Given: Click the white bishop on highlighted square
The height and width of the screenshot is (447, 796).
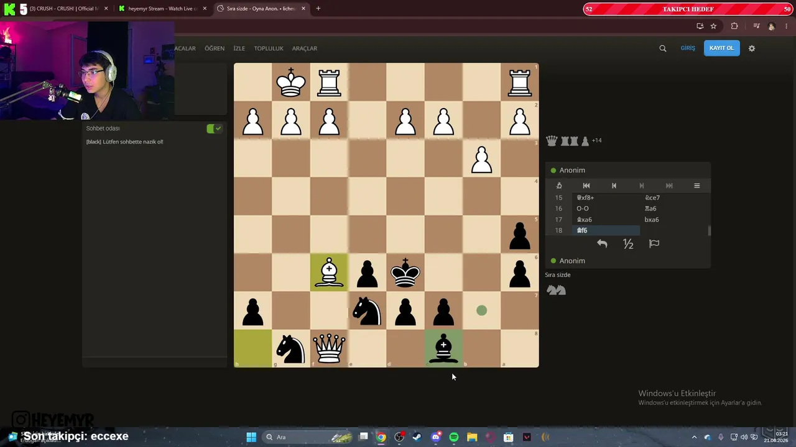Looking at the screenshot, I should (329, 273).
